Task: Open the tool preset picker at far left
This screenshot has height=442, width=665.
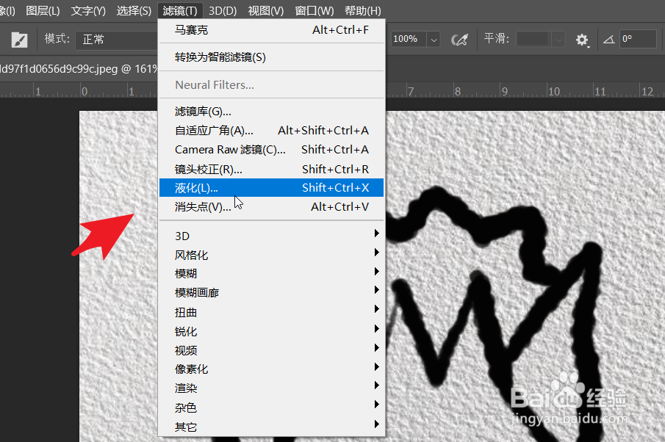Action: [x=18, y=38]
